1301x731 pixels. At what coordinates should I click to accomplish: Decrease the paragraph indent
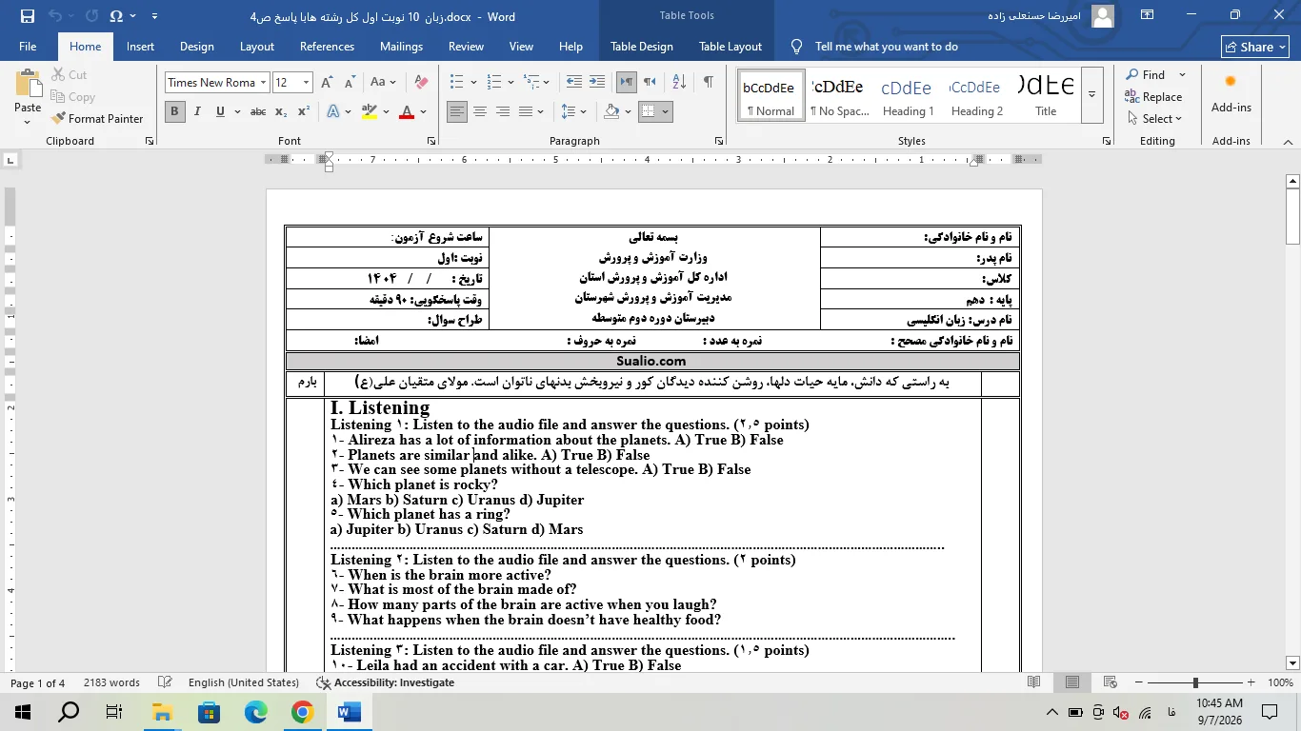click(x=574, y=83)
